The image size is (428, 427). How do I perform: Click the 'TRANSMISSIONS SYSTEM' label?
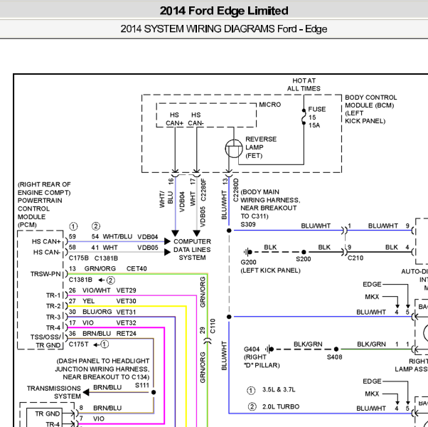pyautogui.click(x=54, y=392)
